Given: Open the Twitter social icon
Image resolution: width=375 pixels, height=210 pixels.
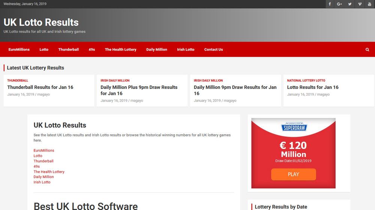Looking at the screenshot, I should coord(349,4).
